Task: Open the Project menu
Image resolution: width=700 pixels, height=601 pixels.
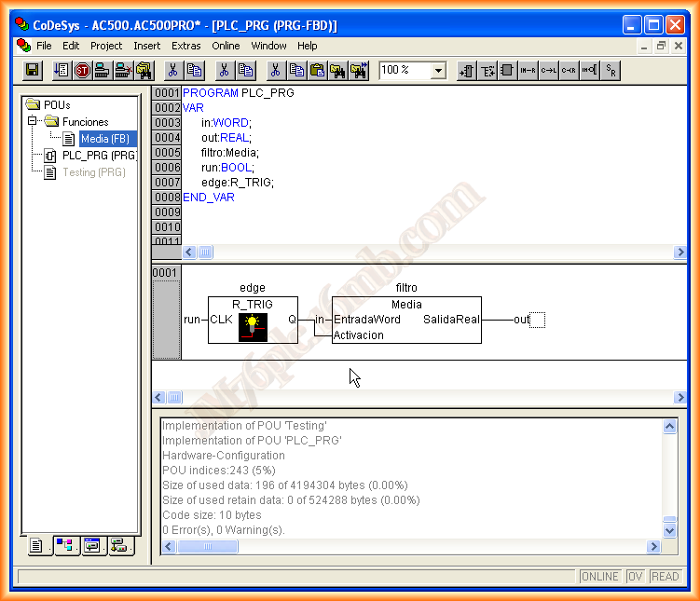Action: coord(106,46)
